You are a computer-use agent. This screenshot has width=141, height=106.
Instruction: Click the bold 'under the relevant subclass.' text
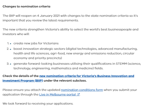point(65,81)
